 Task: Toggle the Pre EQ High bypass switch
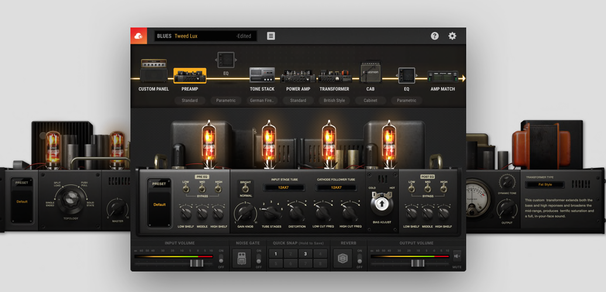[218, 188]
